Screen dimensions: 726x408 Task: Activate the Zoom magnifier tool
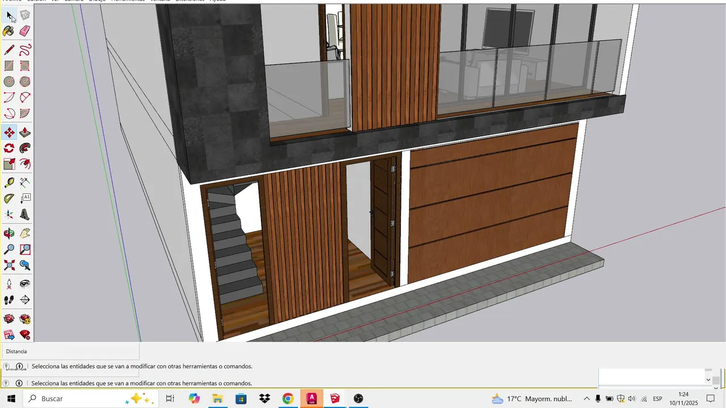point(10,249)
